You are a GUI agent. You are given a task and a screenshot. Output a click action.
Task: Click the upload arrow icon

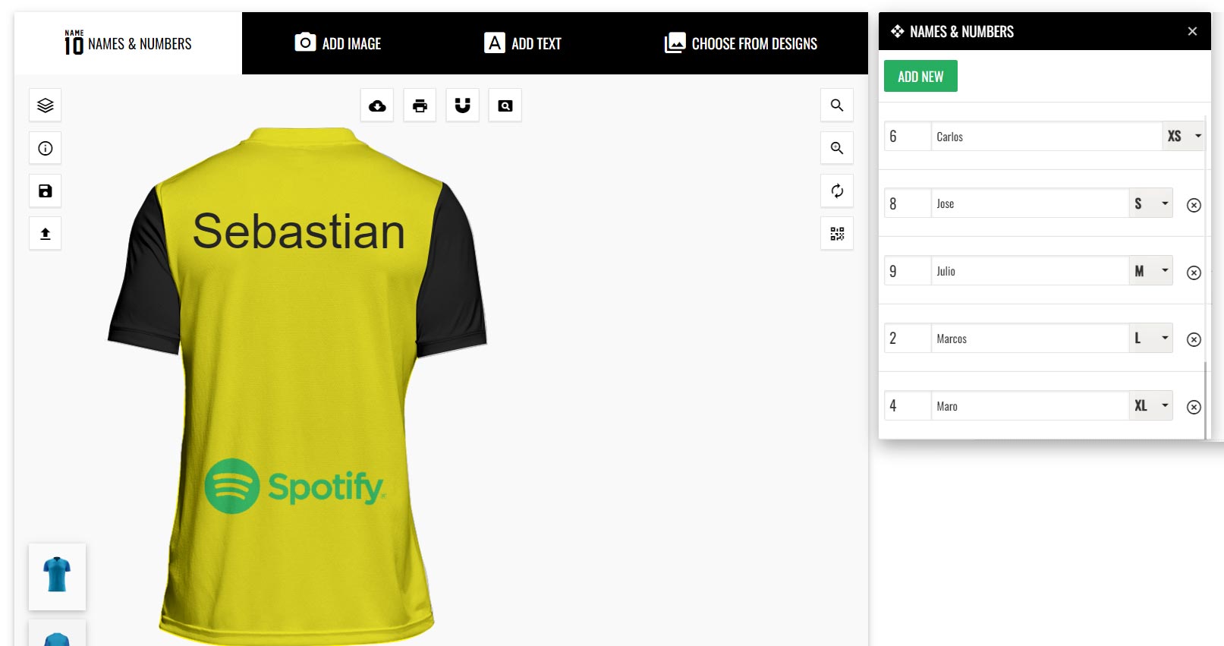pos(46,234)
